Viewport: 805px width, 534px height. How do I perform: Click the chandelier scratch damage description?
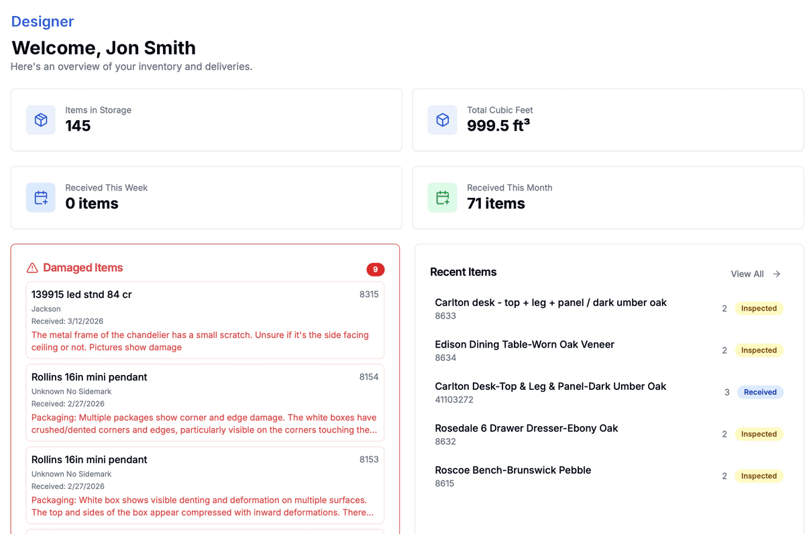point(200,341)
